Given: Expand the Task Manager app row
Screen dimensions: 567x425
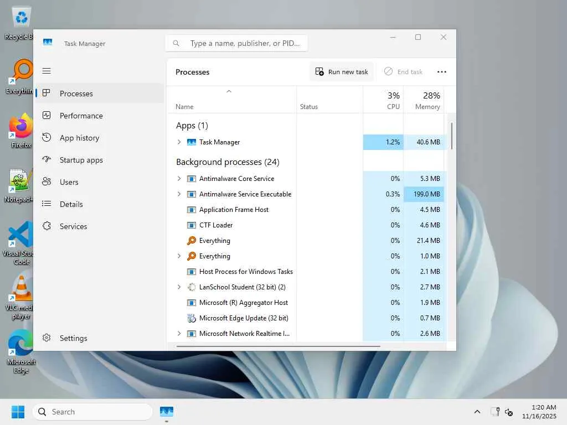Looking at the screenshot, I should click(179, 142).
